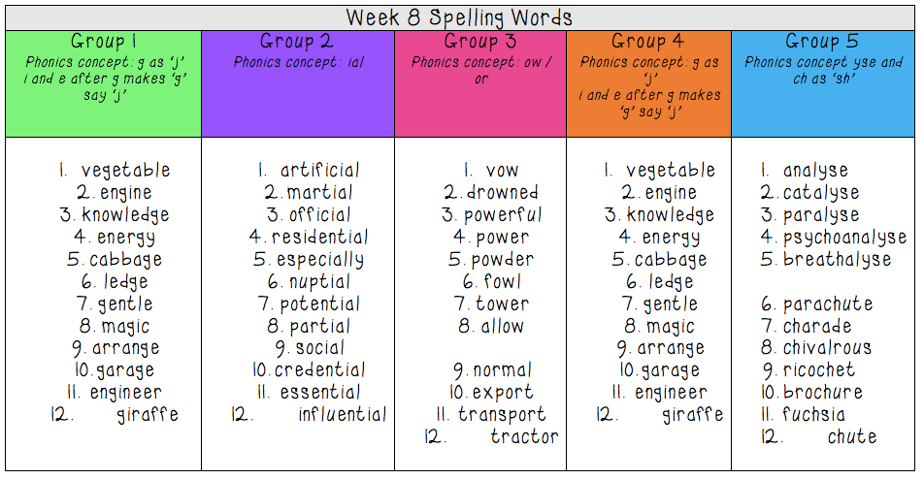Select "knowledge" in the Group 4 list

[x=670, y=215]
